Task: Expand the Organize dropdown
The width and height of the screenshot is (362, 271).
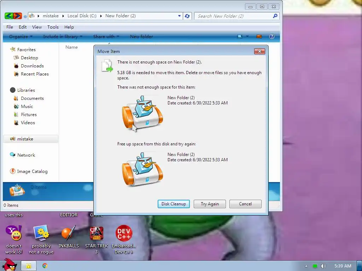Action: tap(21, 36)
